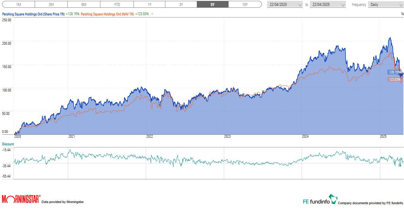The image size is (404, 211).
Task: Click the 2025 x-axis year label
Action: click(x=383, y=136)
